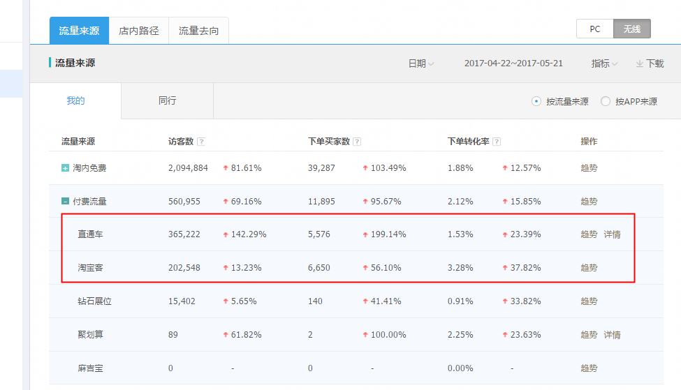Open the 同行 tab
The width and height of the screenshot is (681, 390).
click(x=168, y=100)
